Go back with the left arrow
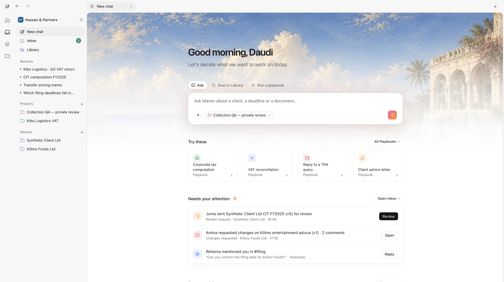This screenshot has width=504, height=282. [x=17, y=6]
